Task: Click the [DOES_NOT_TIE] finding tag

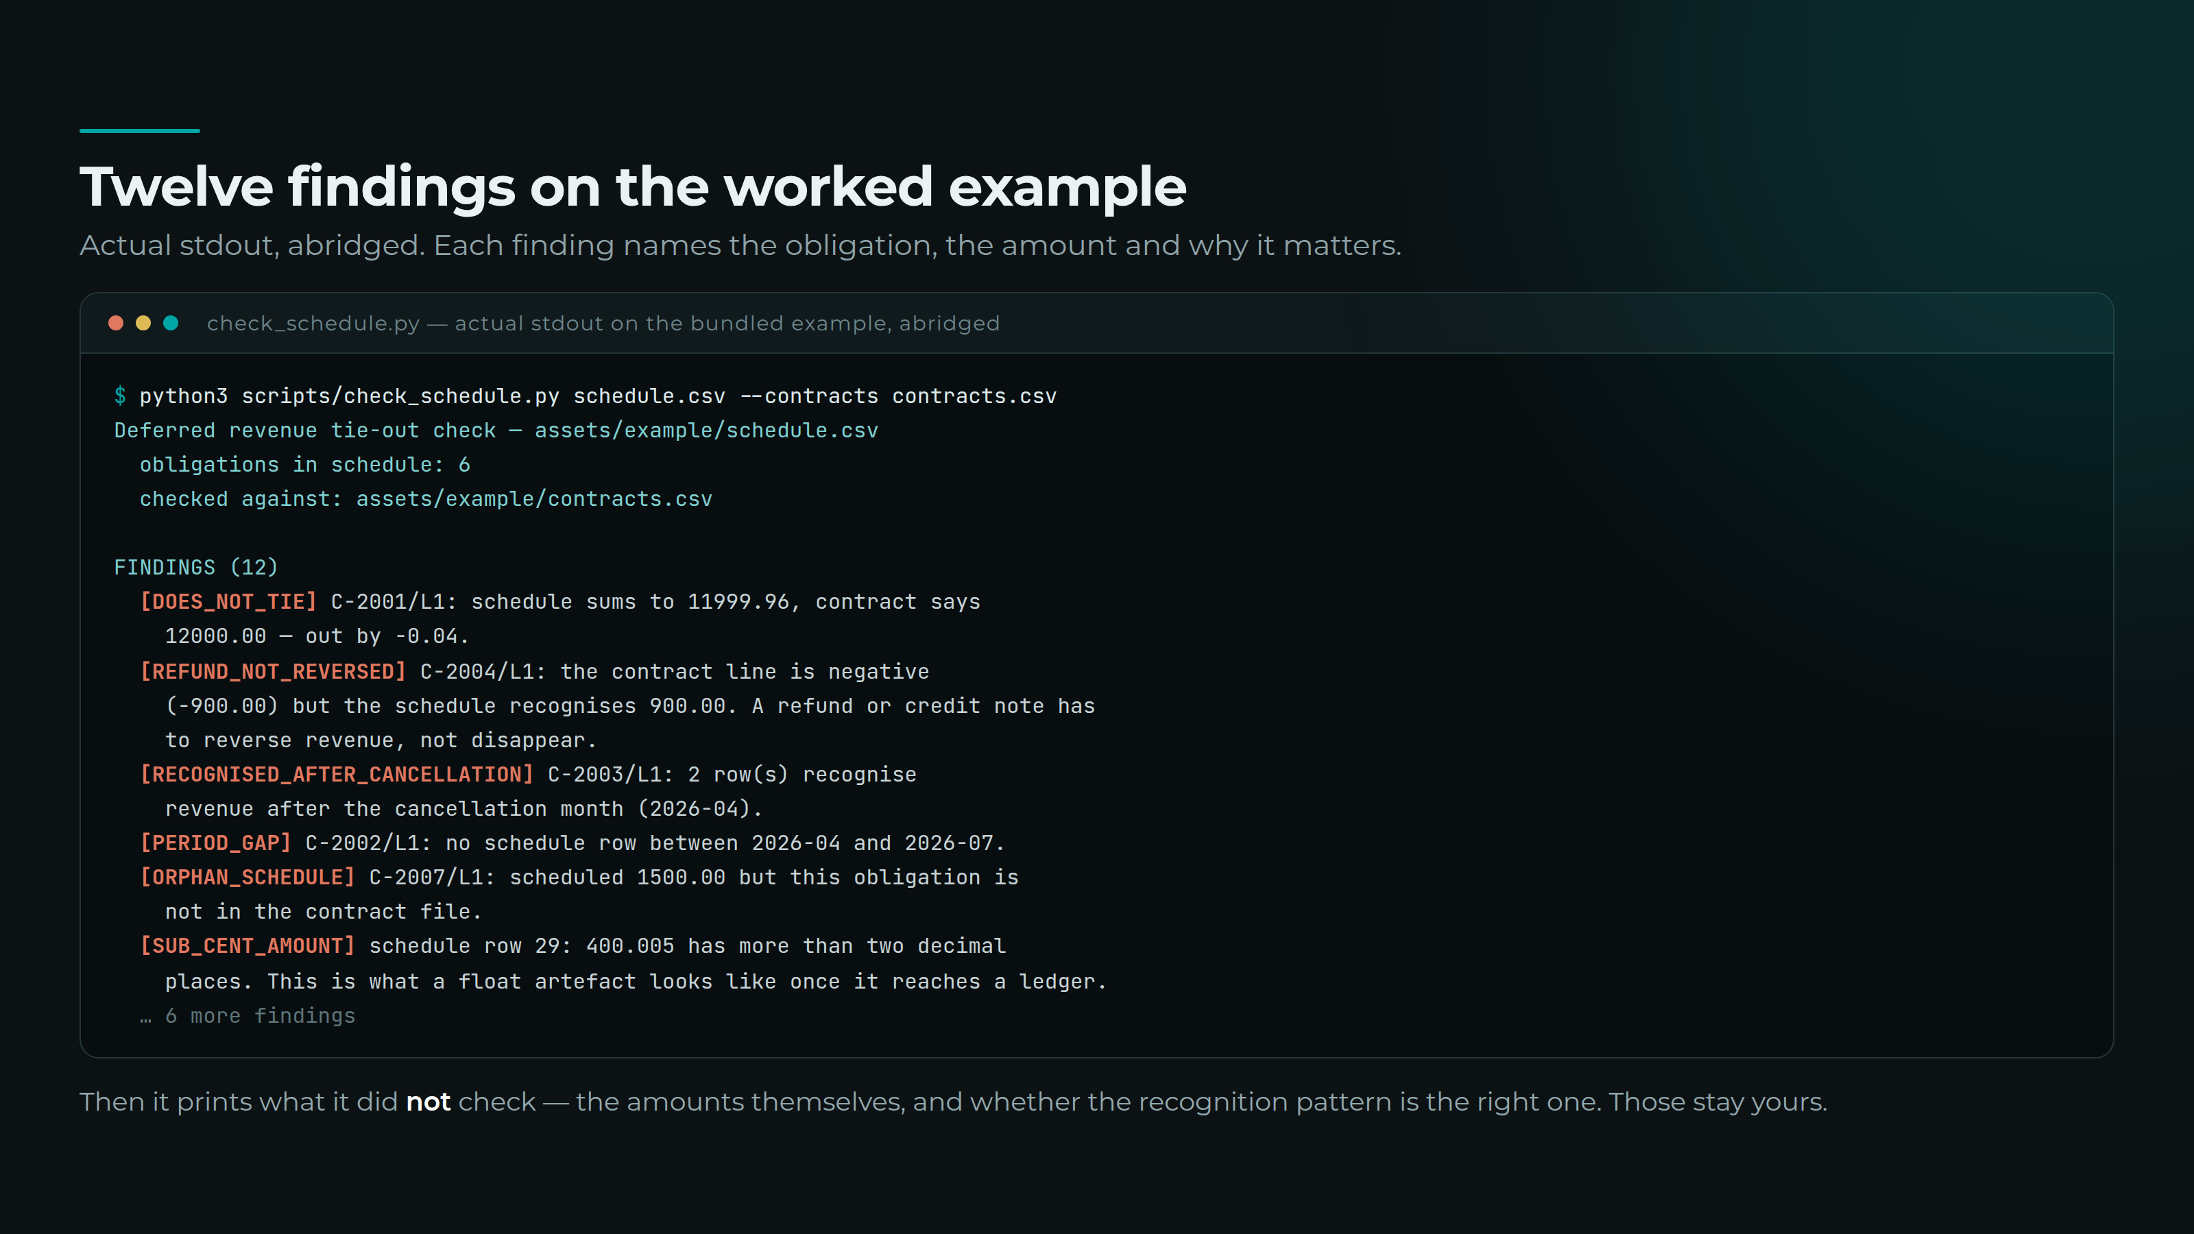Action: [228, 601]
